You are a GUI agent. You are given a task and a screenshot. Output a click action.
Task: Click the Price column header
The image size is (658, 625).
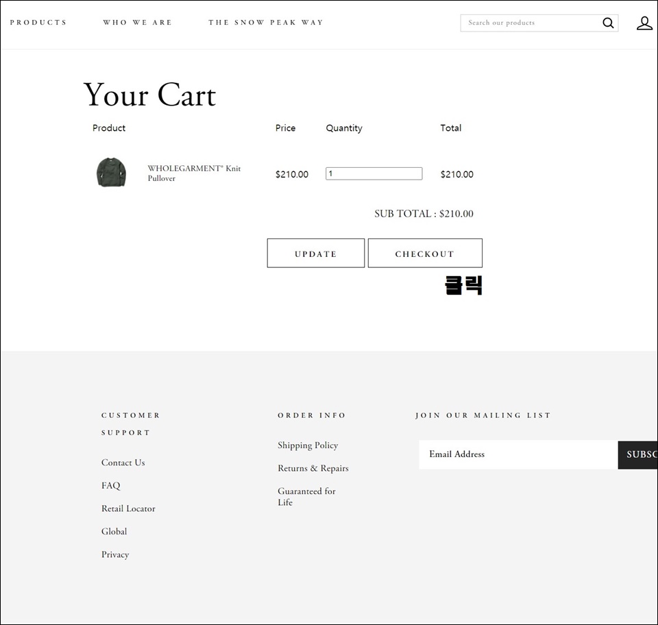coord(285,128)
